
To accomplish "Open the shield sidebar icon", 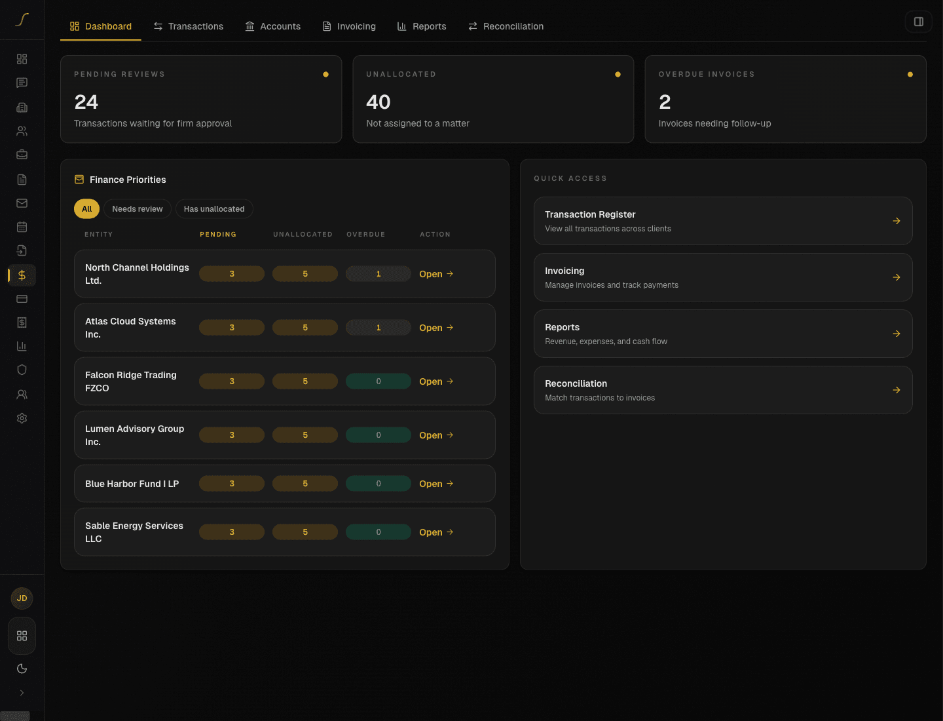I will [22, 370].
